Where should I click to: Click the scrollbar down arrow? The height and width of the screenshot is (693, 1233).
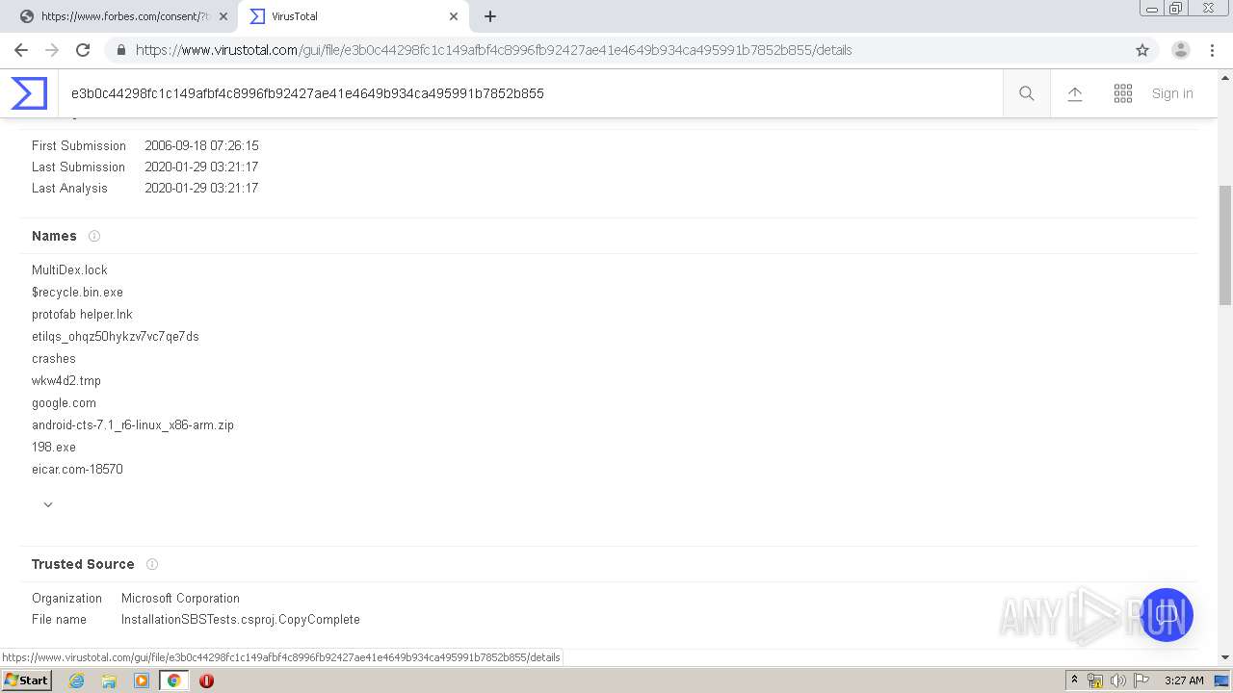[1225, 657]
